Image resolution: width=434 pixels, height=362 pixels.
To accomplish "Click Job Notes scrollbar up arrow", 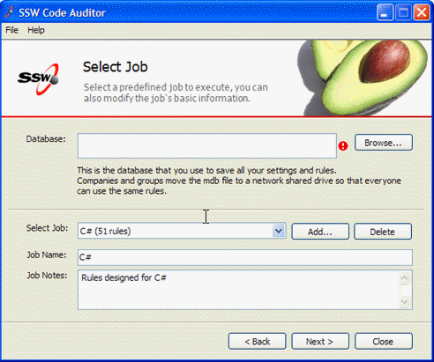I will [405, 278].
